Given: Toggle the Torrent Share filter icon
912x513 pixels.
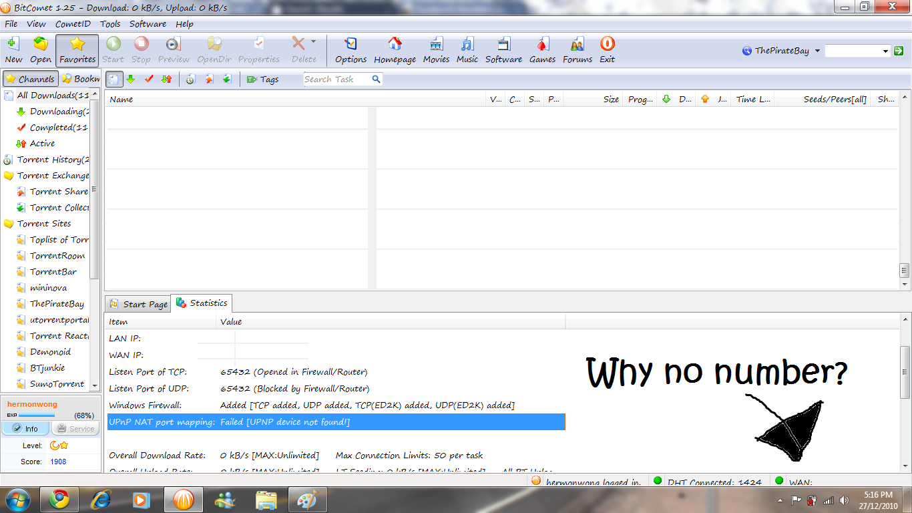Looking at the screenshot, I should click(x=209, y=79).
